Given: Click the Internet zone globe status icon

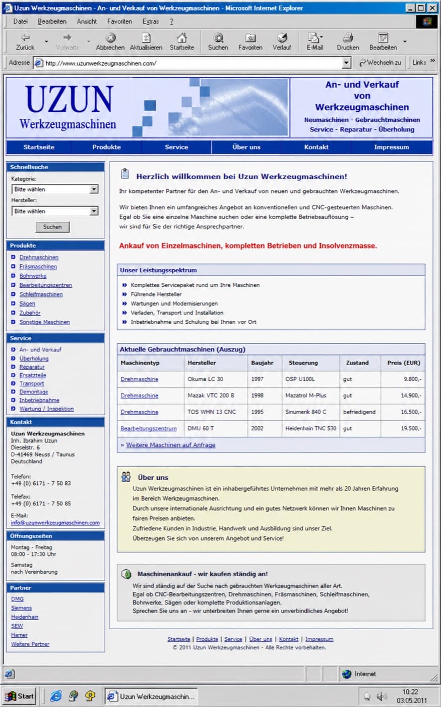Looking at the screenshot, I should tap(347, 674).
